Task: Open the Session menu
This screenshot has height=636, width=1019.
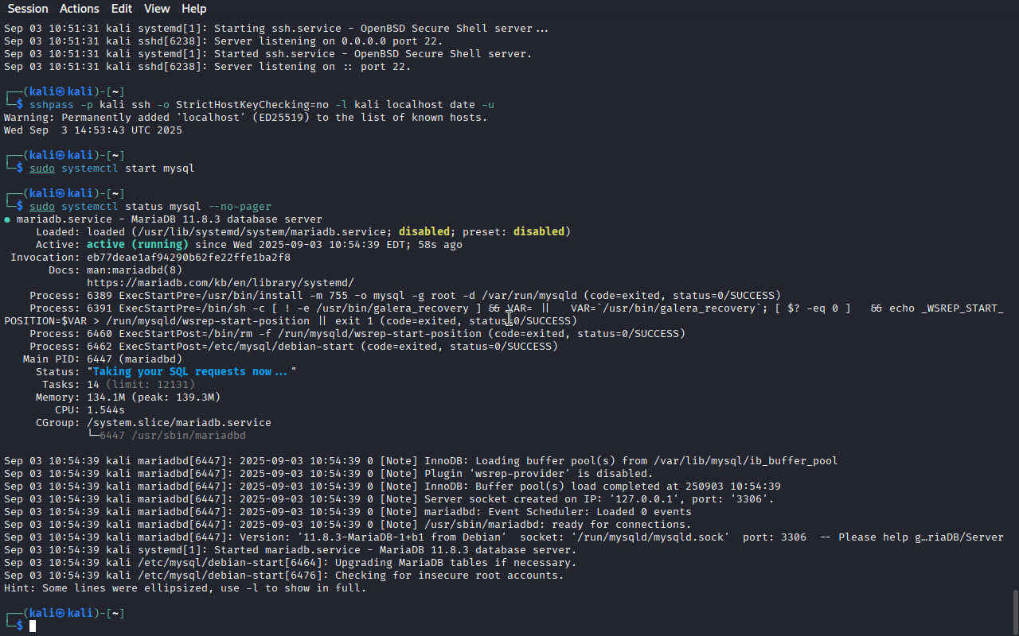Action: pos(28,9)
